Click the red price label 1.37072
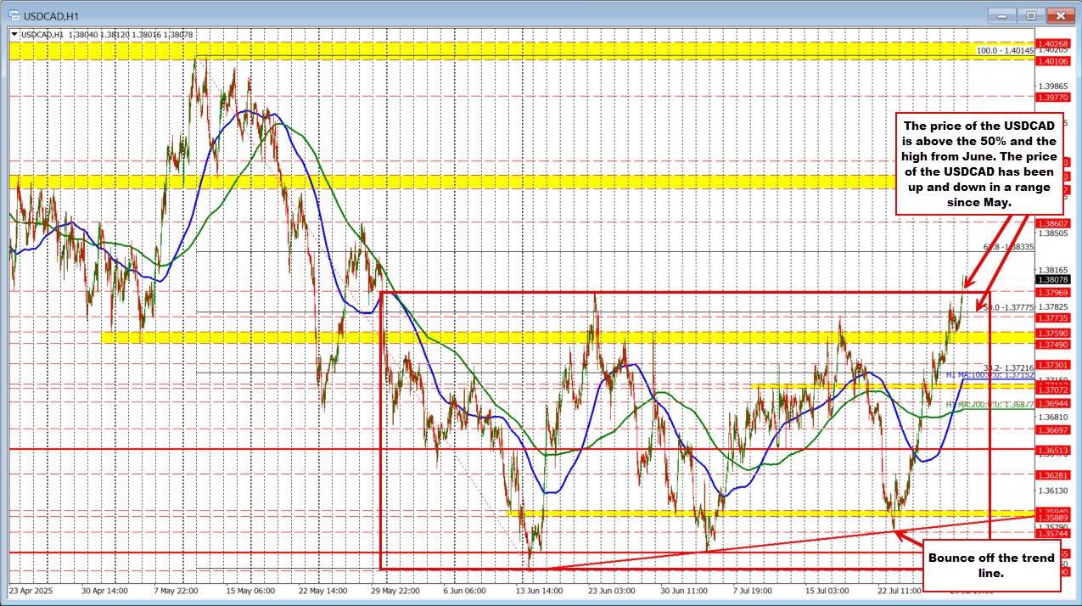The image size is (1082, 606). pos(1053,390)
